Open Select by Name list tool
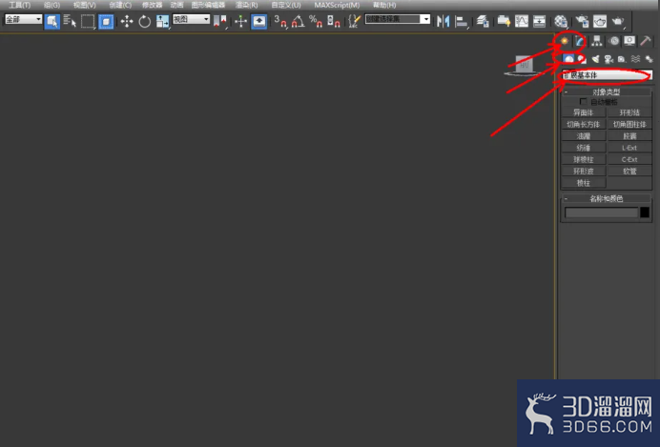660x447 pixels. pyautogui.click(x=70, y=21)
